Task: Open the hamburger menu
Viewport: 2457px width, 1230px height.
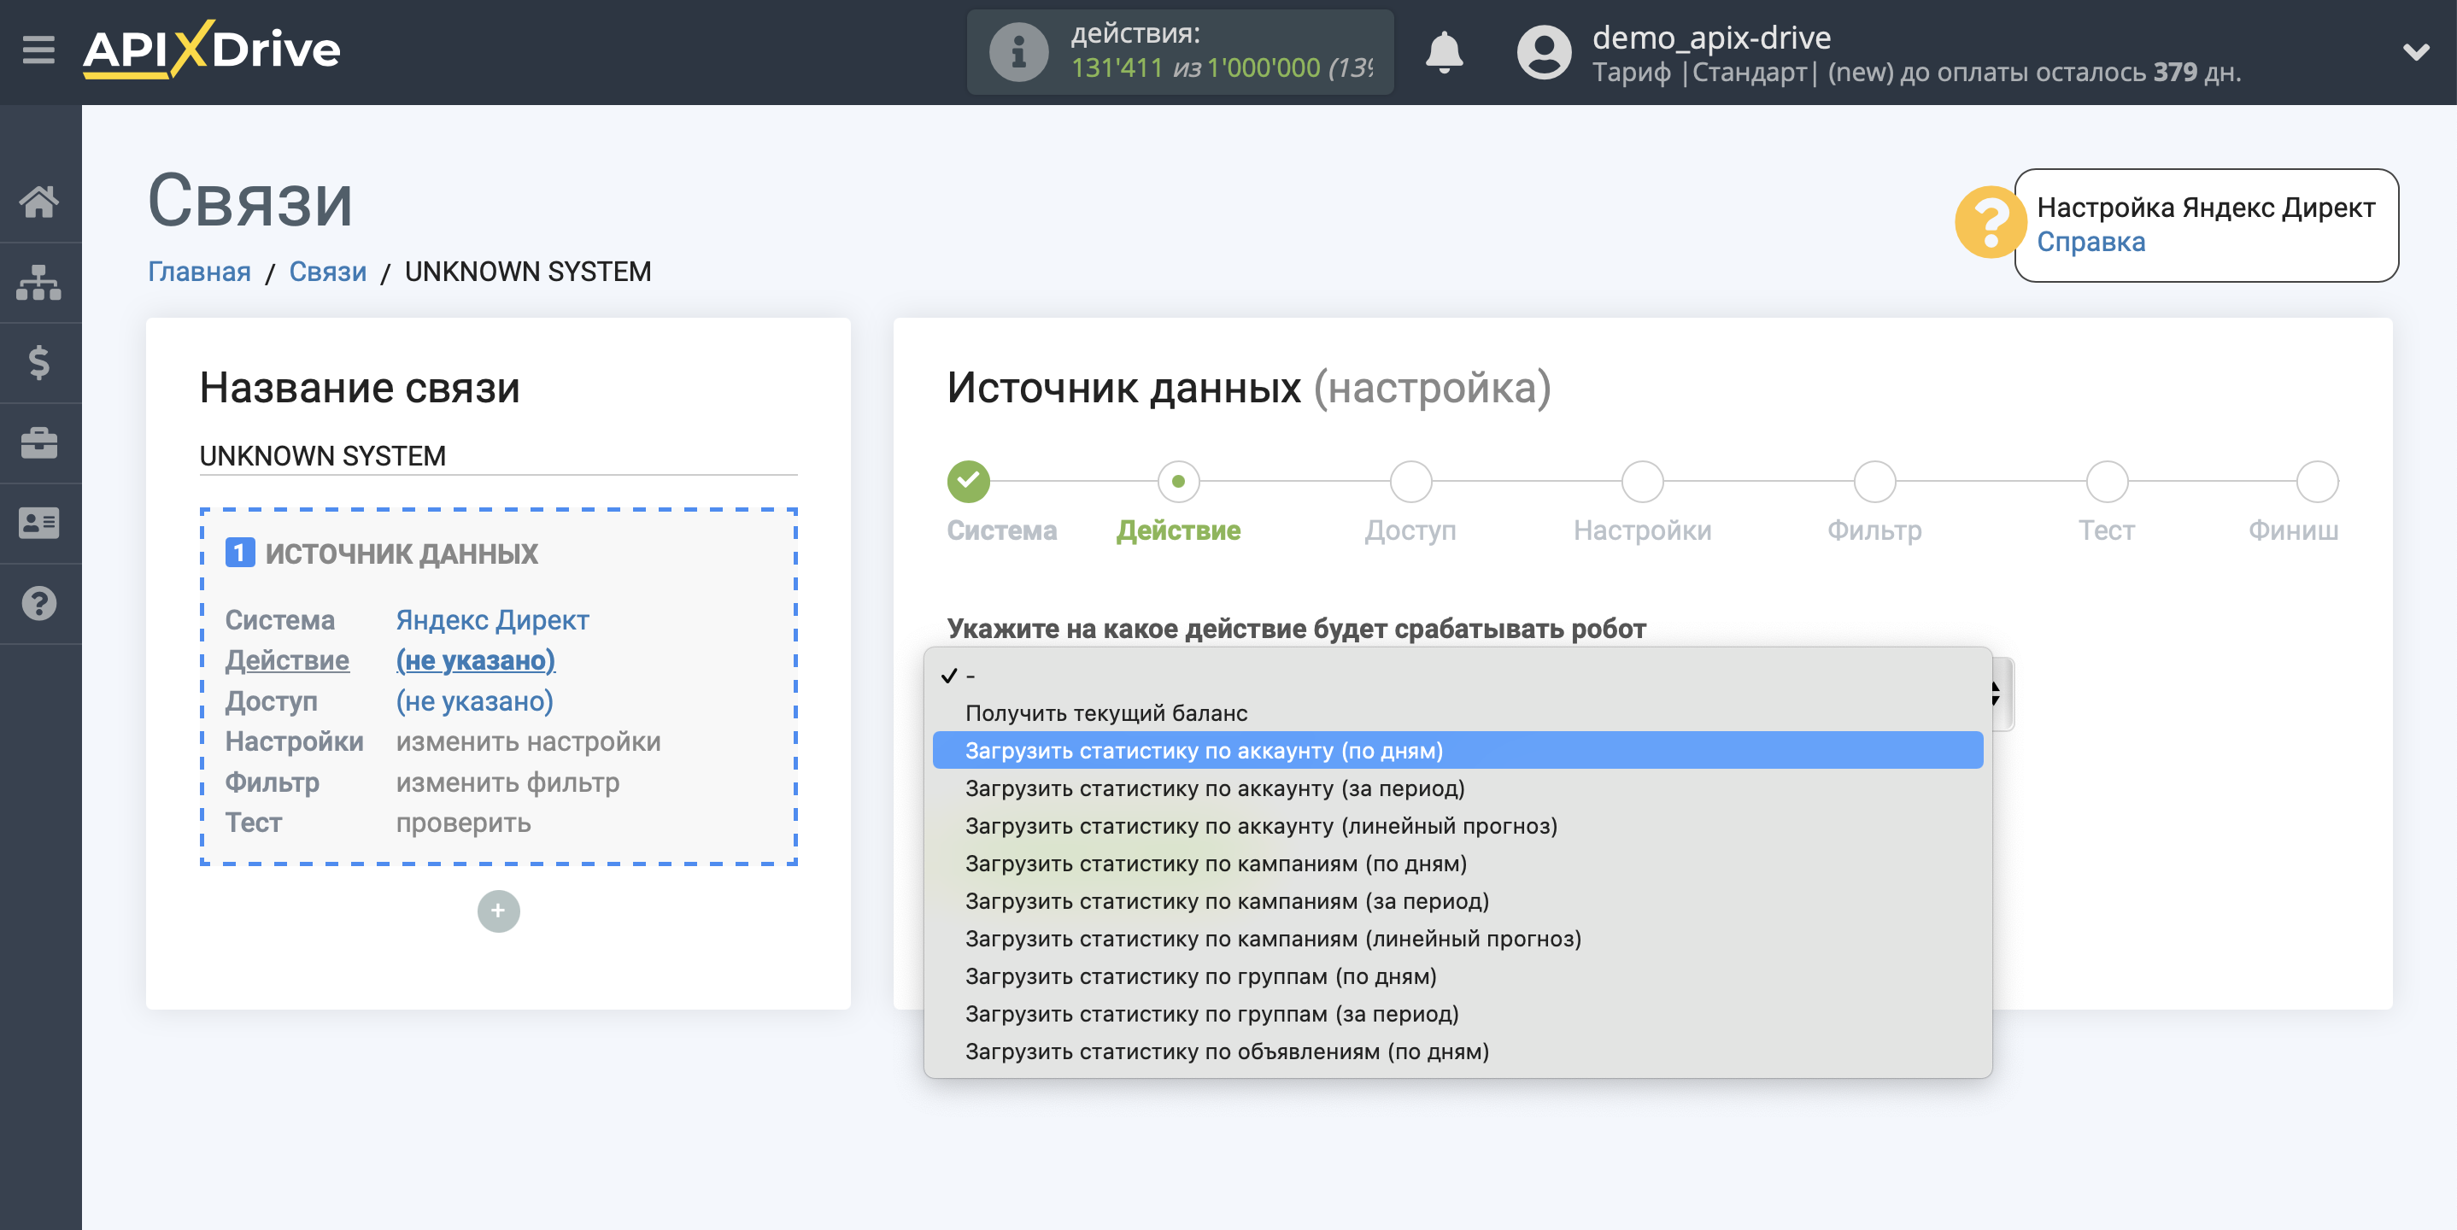Action: pyautogui.click(x=38, y=50)
